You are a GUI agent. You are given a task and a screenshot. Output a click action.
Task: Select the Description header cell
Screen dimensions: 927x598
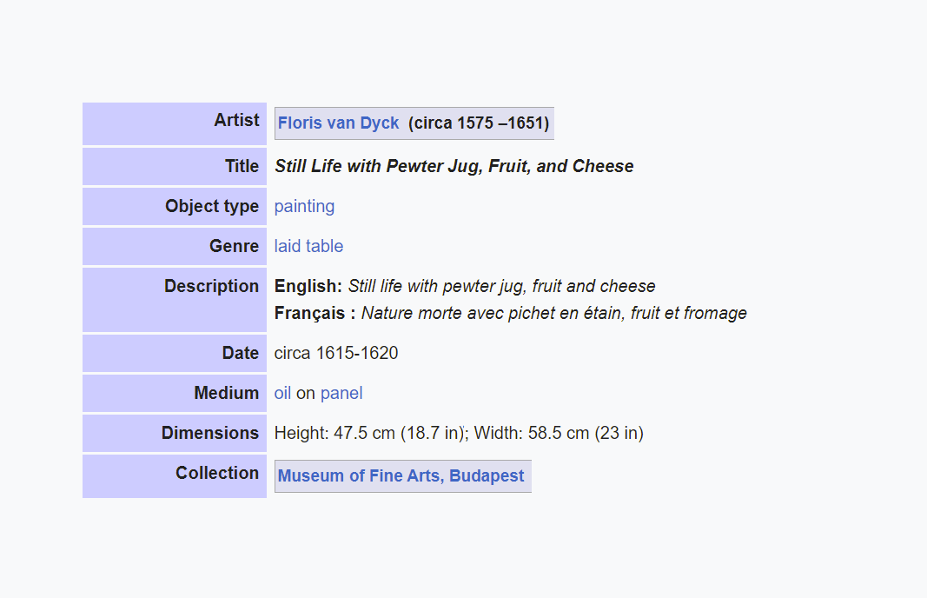point(175,300)
